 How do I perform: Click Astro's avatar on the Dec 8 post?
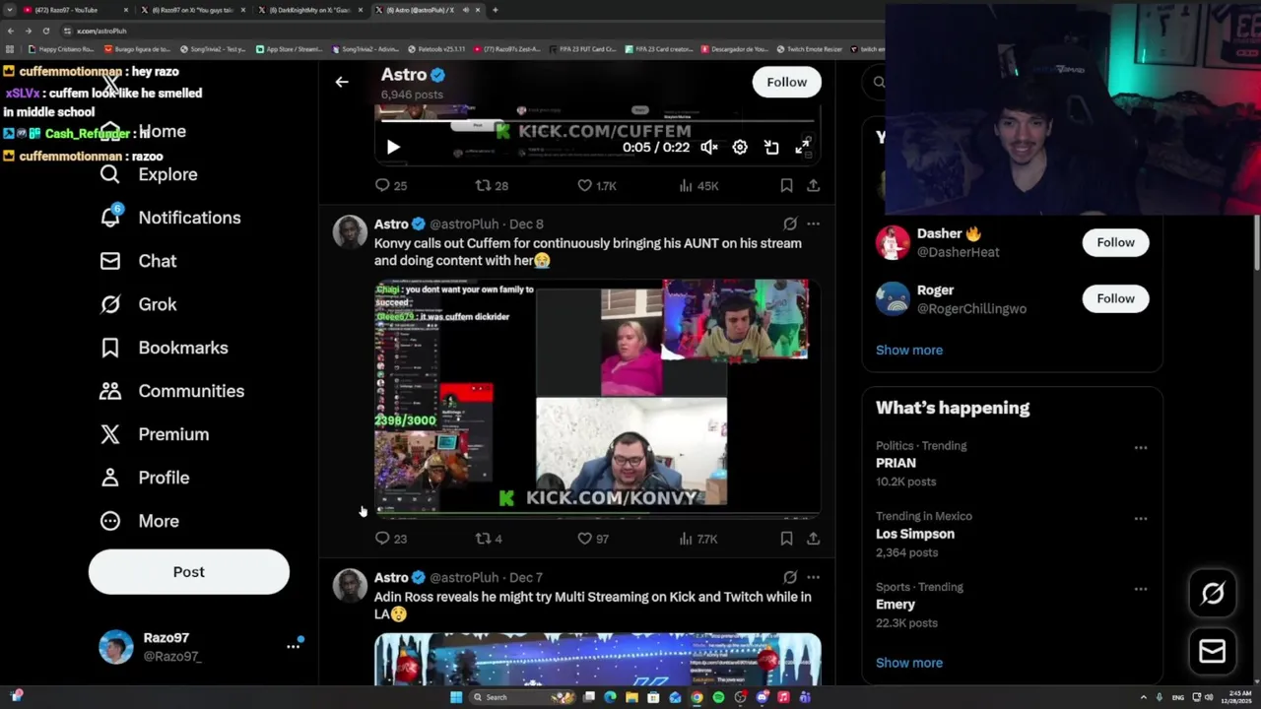(x=350, y=232)
